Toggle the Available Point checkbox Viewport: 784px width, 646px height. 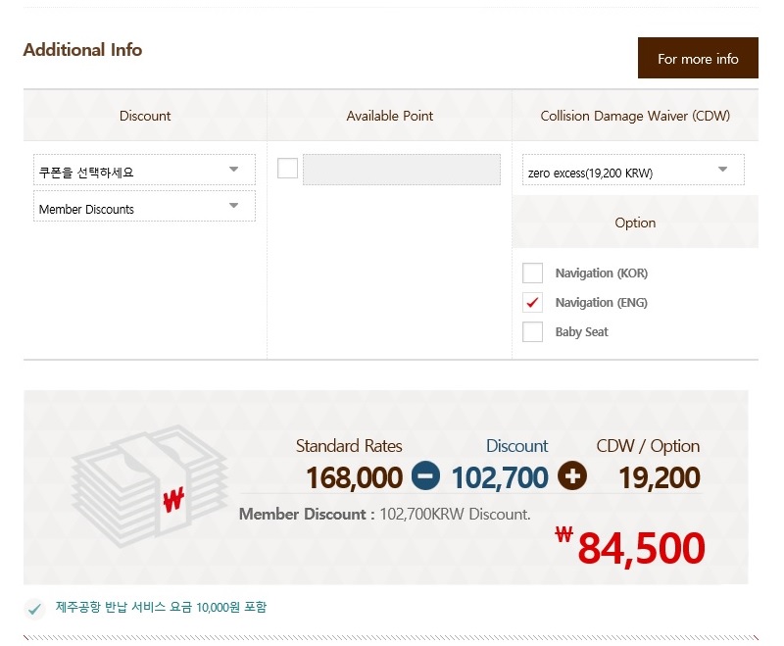coord(287,169)
